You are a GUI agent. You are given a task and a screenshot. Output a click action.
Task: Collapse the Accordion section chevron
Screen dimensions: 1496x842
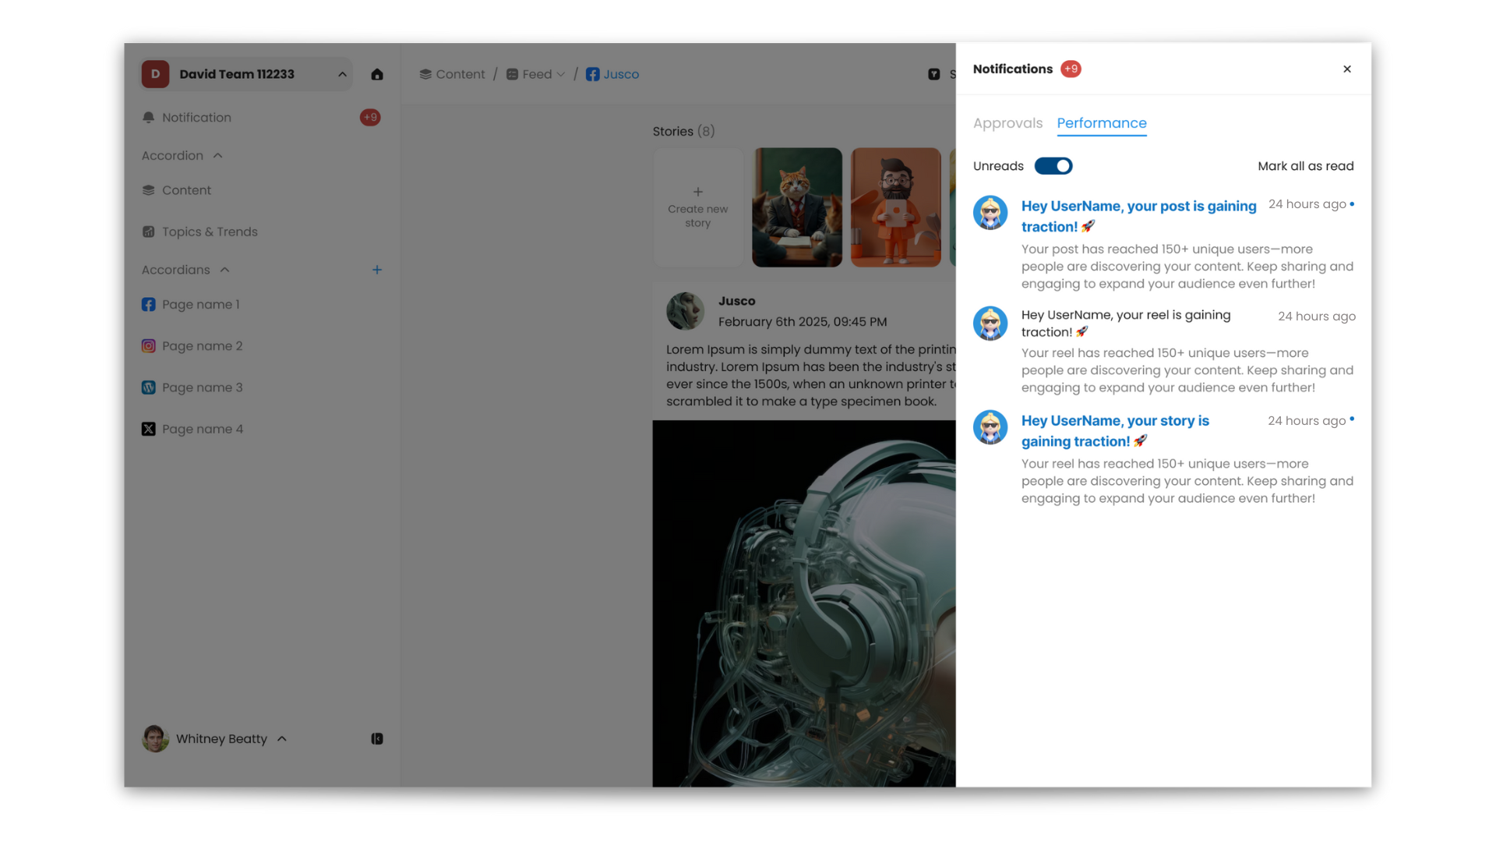point(218,156)
